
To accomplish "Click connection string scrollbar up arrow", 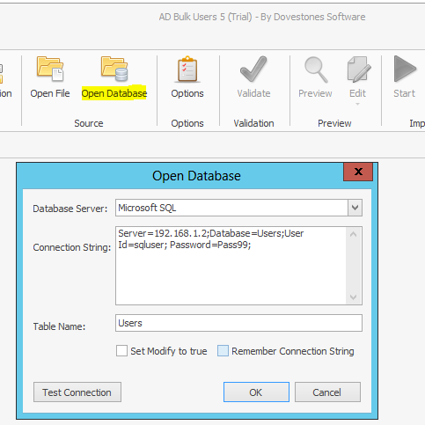I will pyautogui.click(x=354, y=234).
